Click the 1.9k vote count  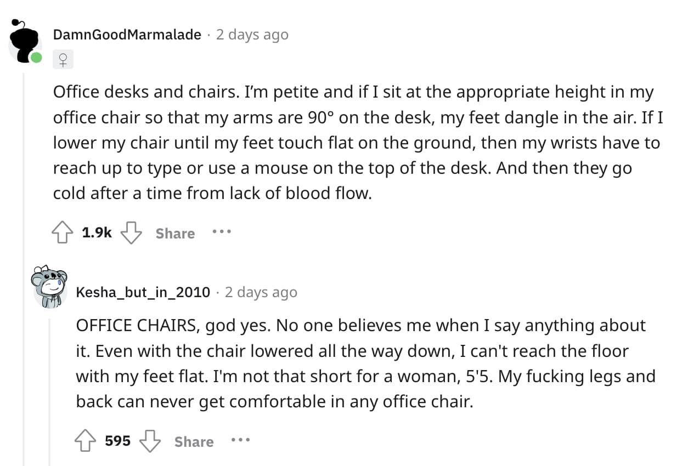[97, 232]
